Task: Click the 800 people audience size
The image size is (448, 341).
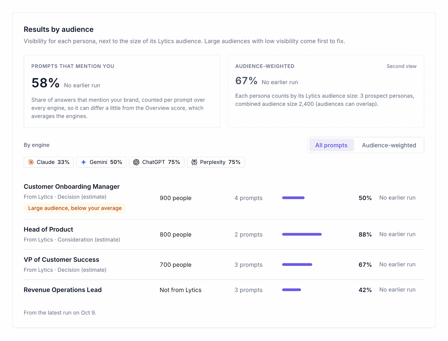Action: (x=175, y=234)
